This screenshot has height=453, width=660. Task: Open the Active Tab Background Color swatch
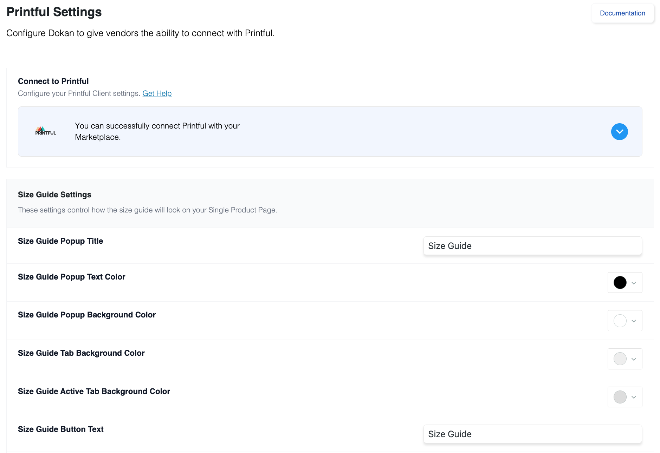[x=620, y=397]
